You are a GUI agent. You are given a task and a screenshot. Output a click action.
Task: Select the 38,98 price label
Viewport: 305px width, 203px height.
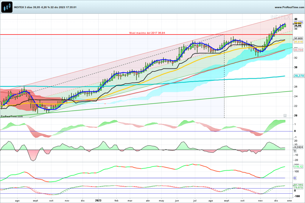(298, 26)
